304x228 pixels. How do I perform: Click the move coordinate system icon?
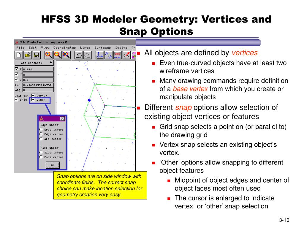109,55
